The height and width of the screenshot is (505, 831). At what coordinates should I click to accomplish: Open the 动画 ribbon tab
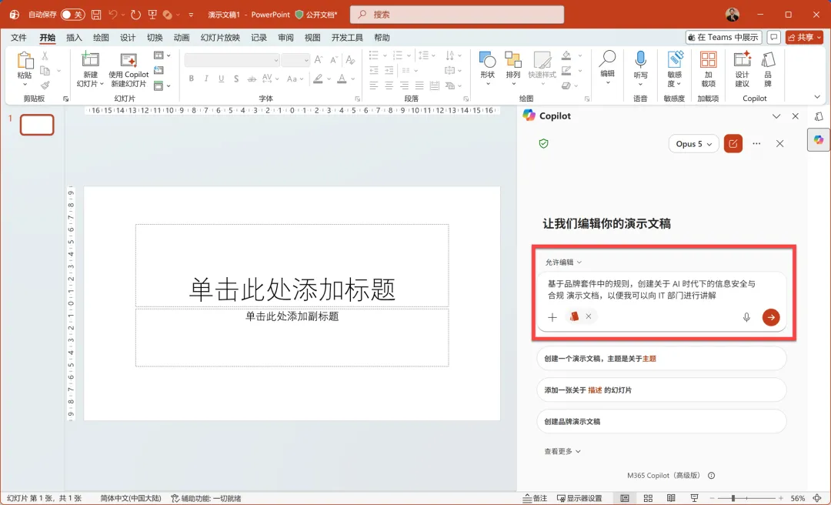[182, 37]
